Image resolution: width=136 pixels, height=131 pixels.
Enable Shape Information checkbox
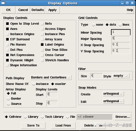pyautogui.click(x=7, y=65)
